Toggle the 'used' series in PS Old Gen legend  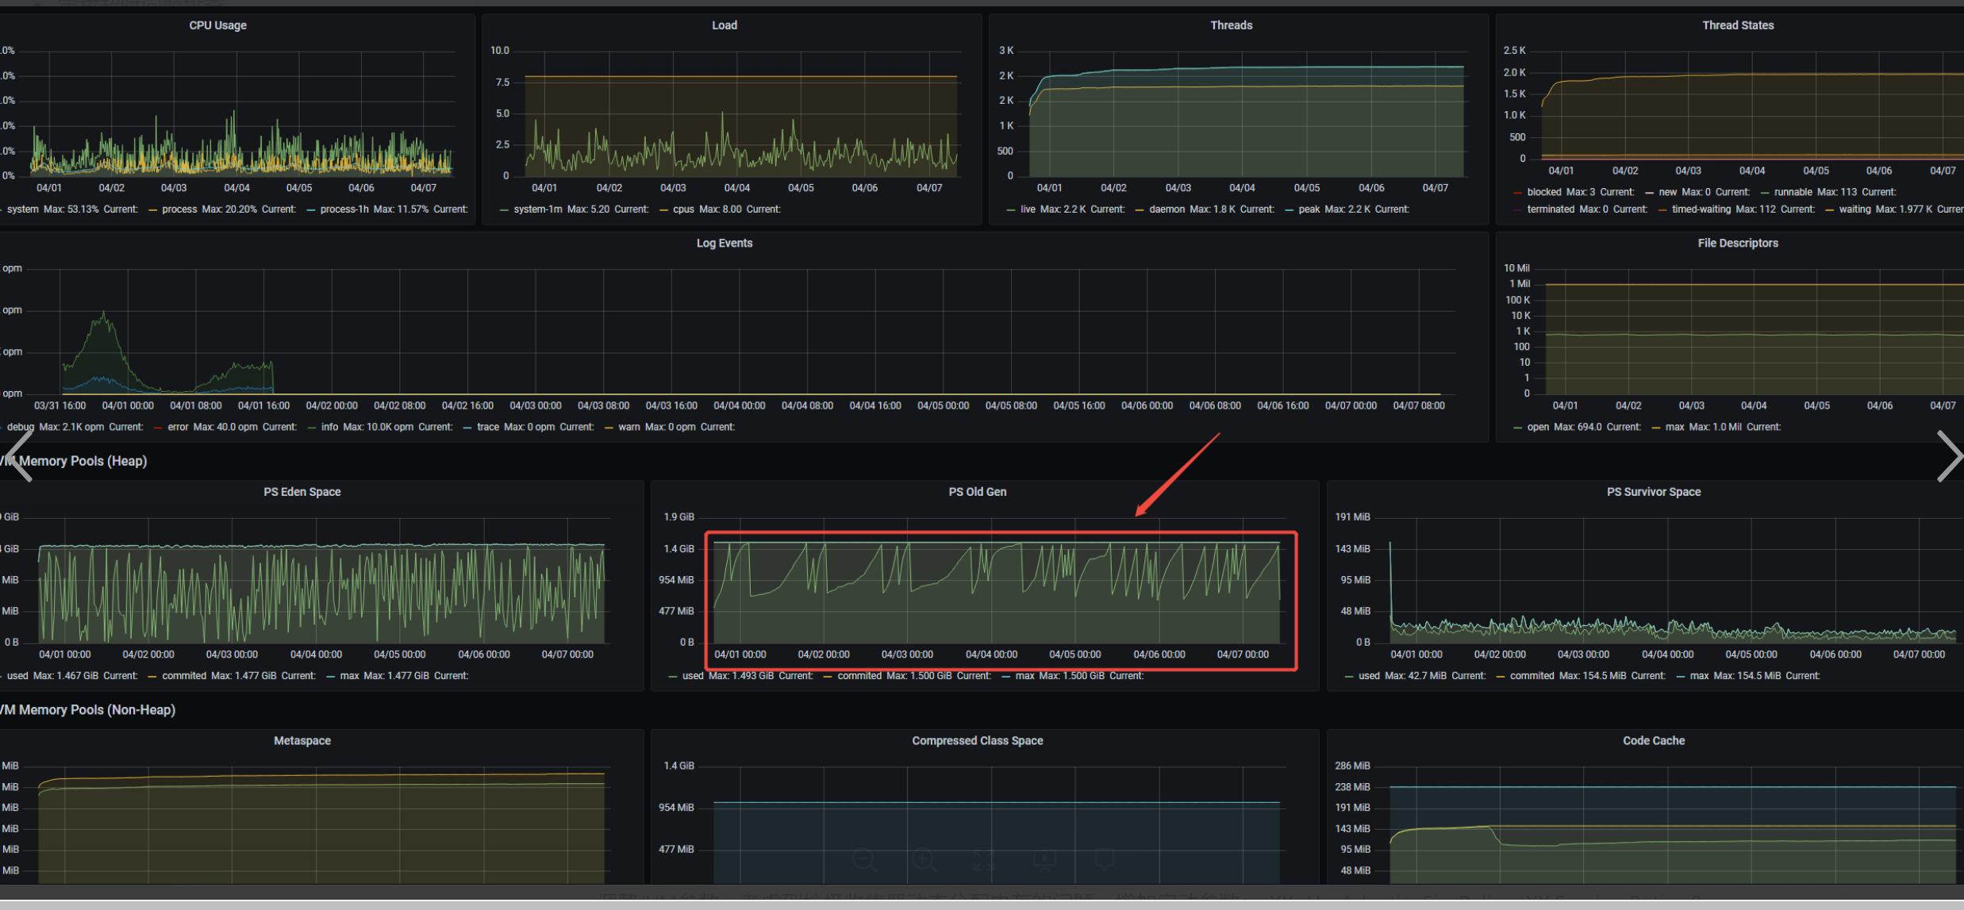pos(693,676)
